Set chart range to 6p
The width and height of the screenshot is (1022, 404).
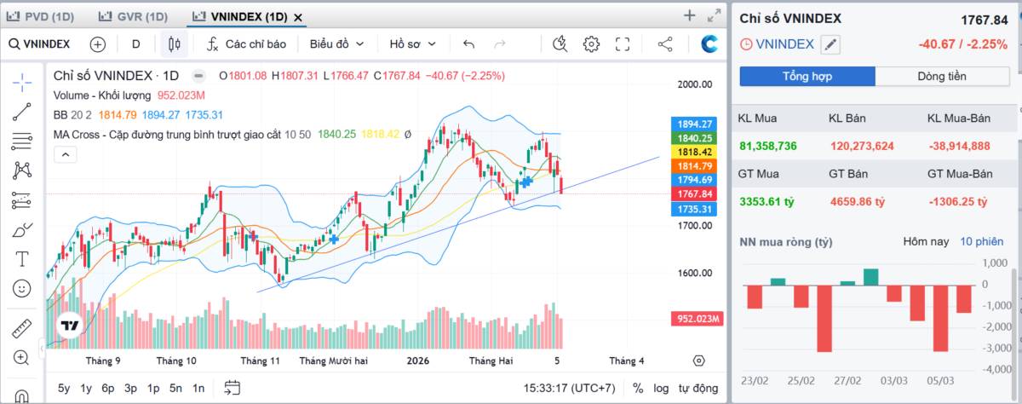pos(108,388)
